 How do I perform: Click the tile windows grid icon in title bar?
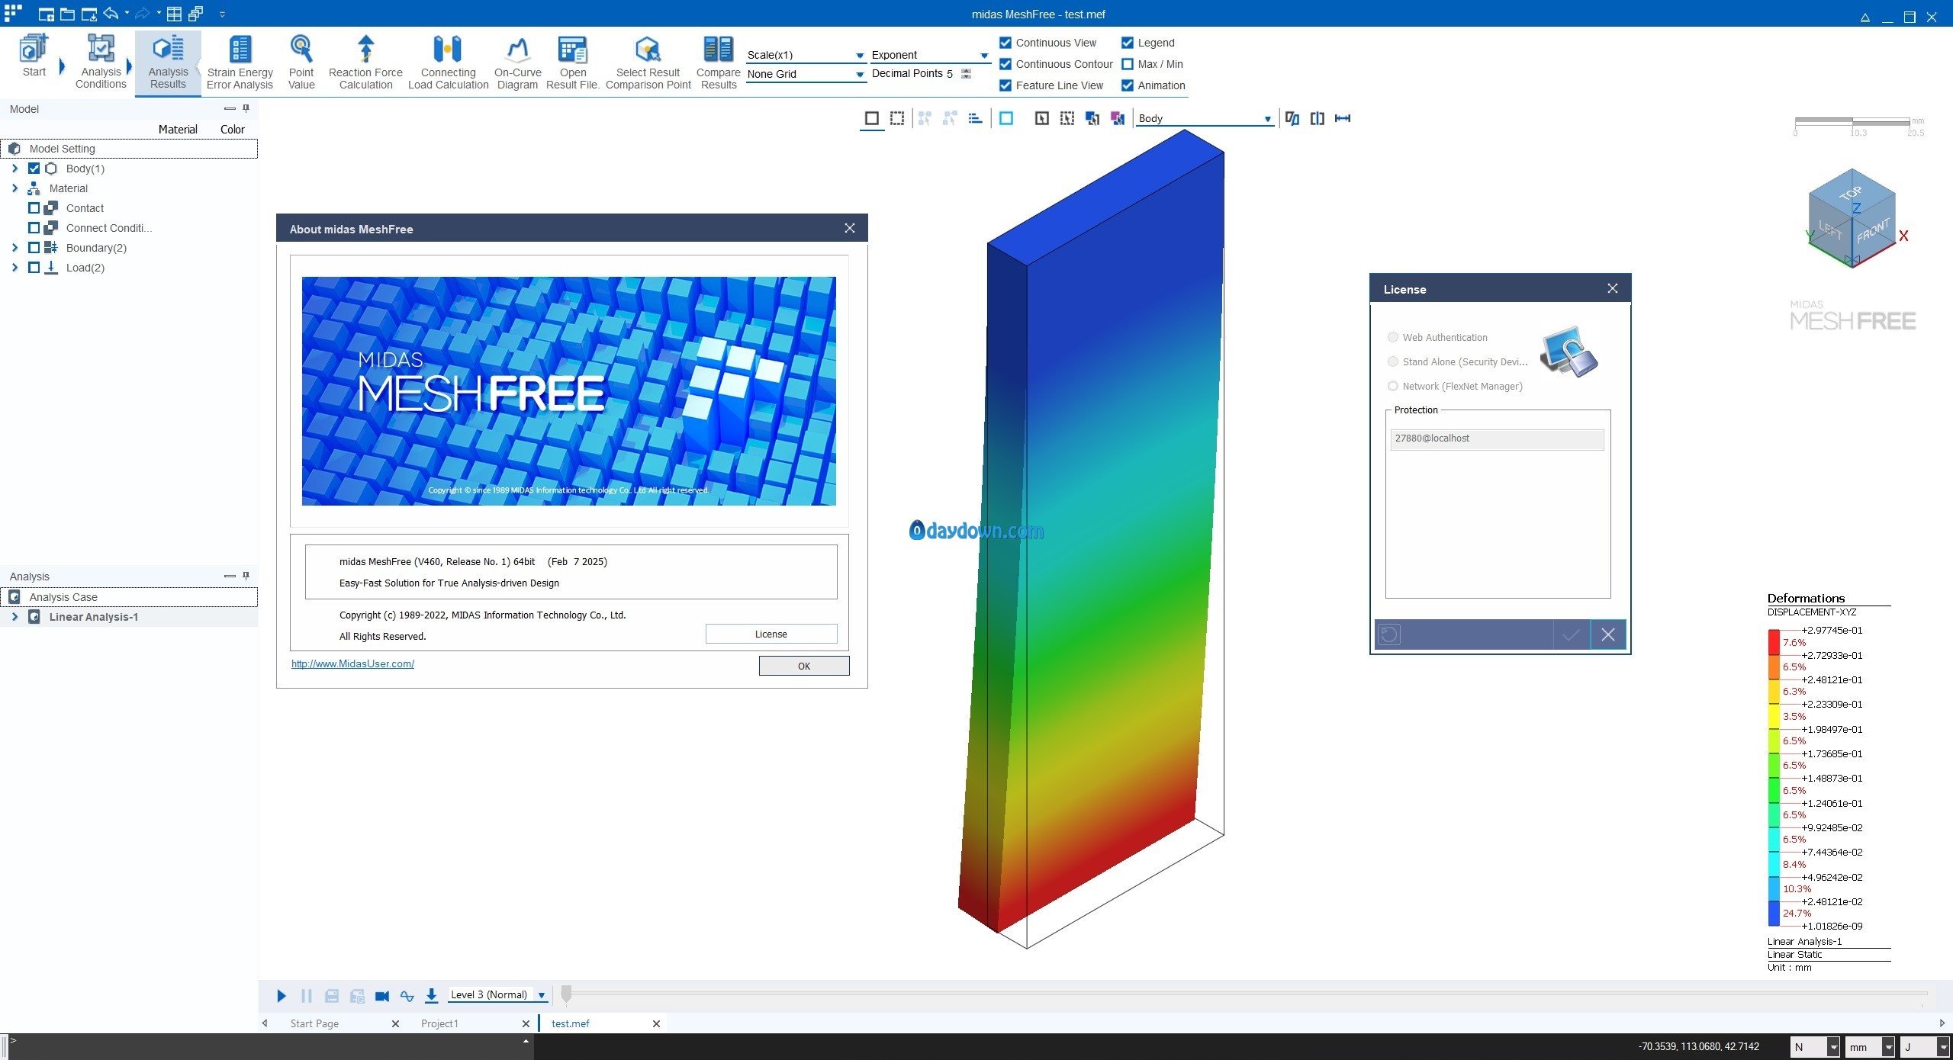tap(174, 14)
